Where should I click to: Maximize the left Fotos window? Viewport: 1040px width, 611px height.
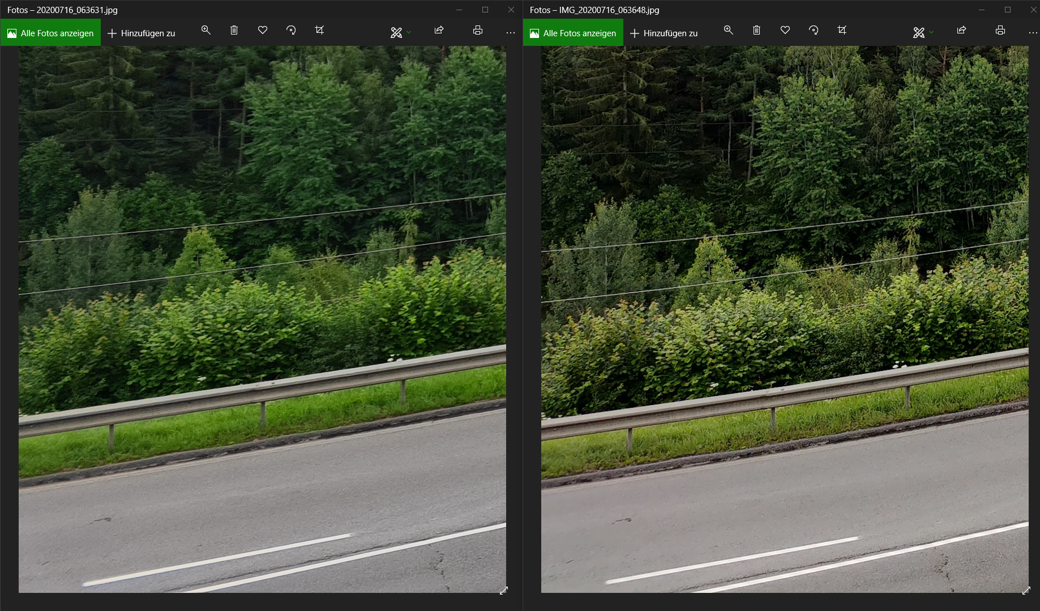tap(485, 10)
